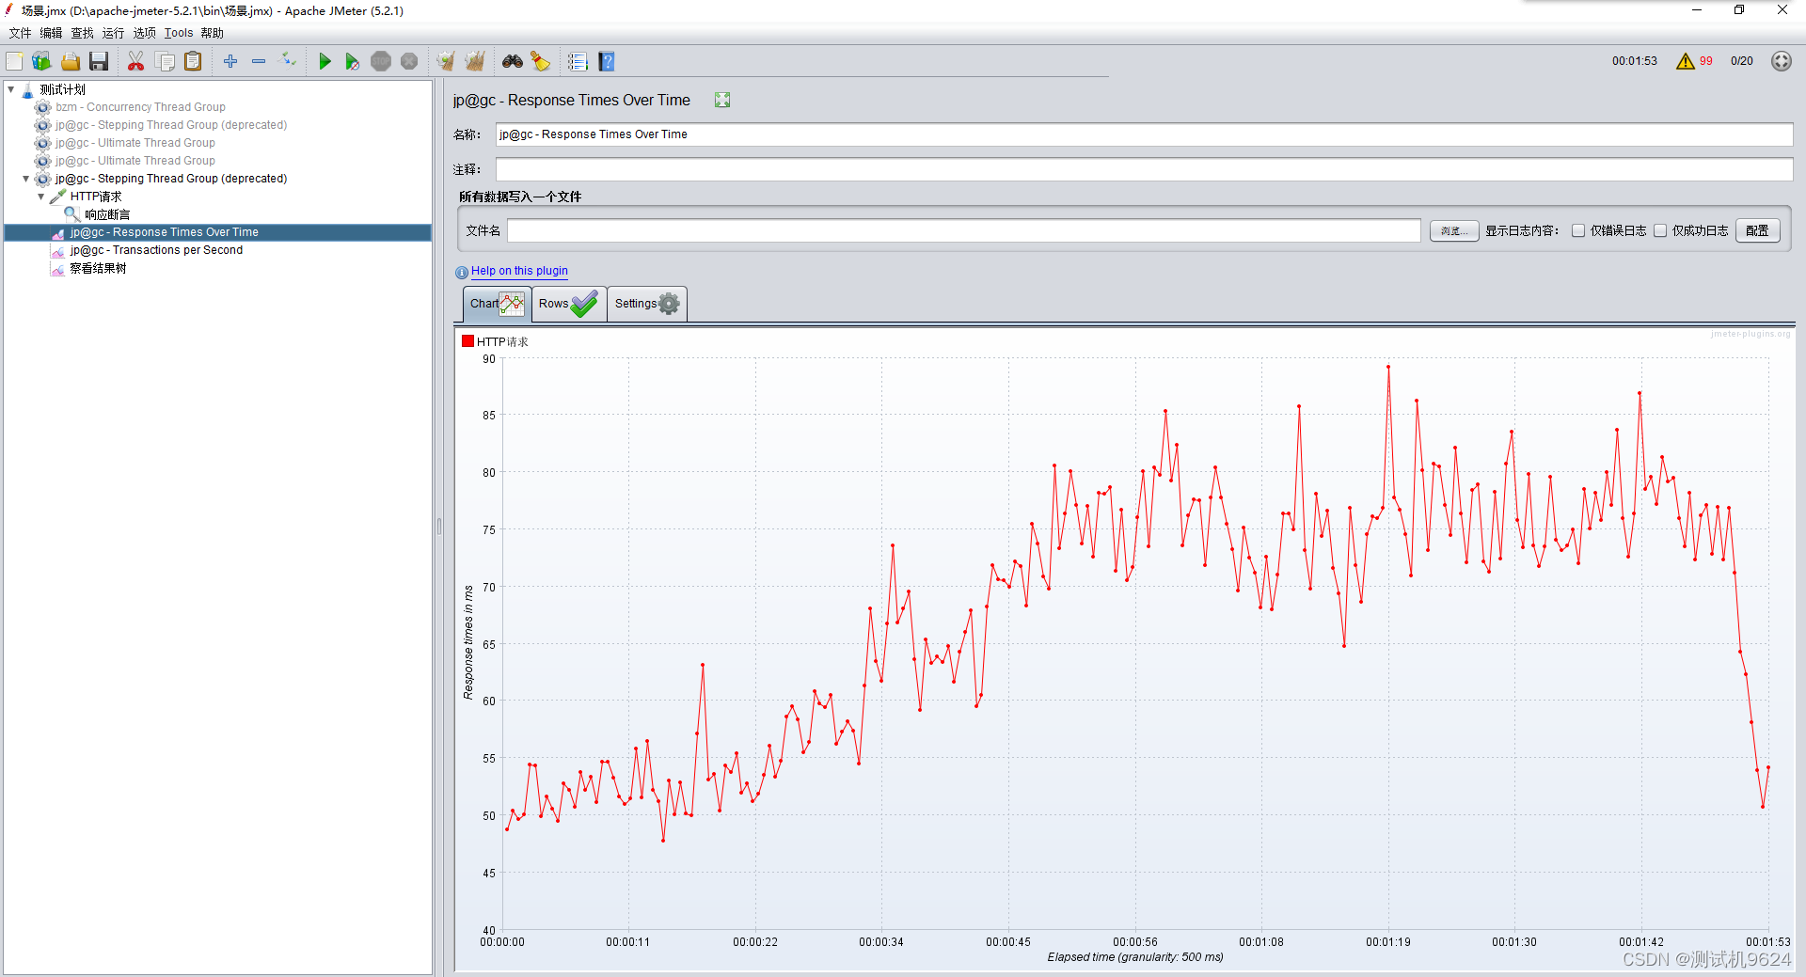This screenshot has width=1806, height=977.
Task: Expand all with the plus icon
Action: (230, 61)
